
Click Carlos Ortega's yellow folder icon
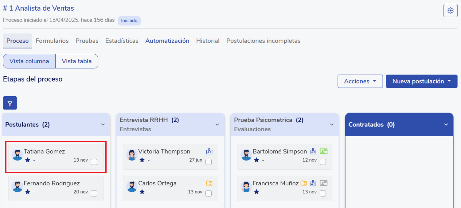(x=209, y=183)
